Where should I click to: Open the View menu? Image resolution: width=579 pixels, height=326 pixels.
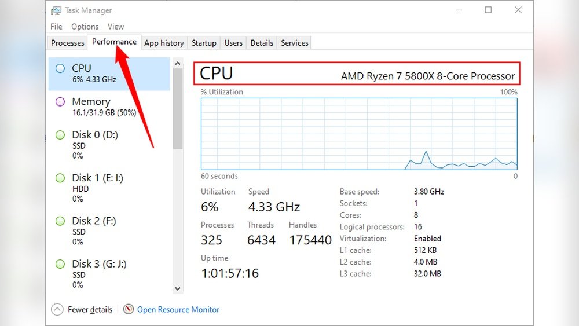pyautogui.click(x=116, y=27)
